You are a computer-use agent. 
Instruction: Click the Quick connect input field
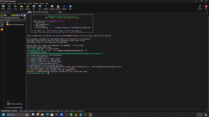pyautogui.click(x=13, y=12)
